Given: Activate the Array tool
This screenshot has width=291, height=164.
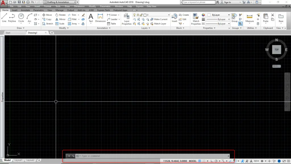Looking at the screenshot, I should [x=72, y=24].
